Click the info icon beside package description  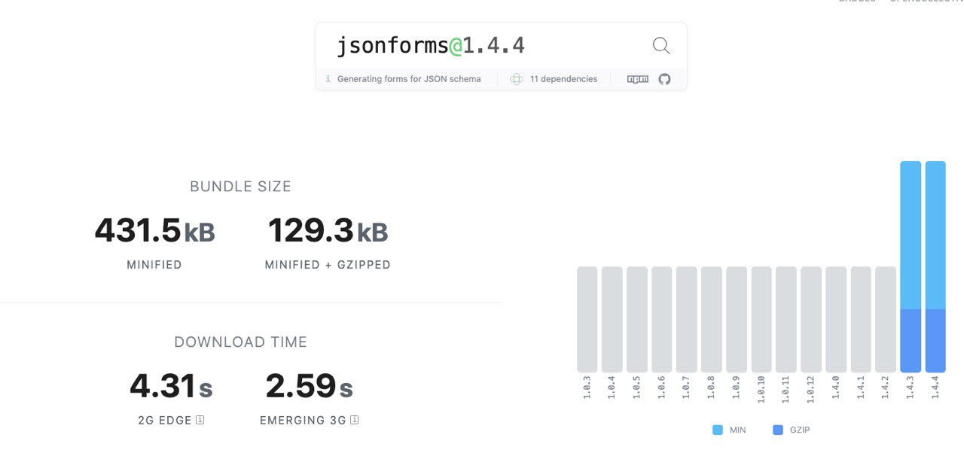click(x=328, y=78)
